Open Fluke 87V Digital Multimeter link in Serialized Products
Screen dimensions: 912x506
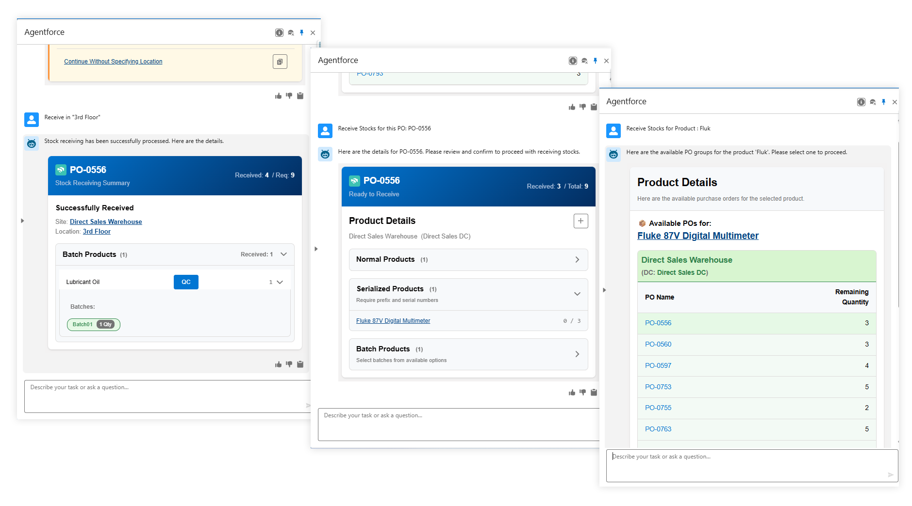(393, 321)
